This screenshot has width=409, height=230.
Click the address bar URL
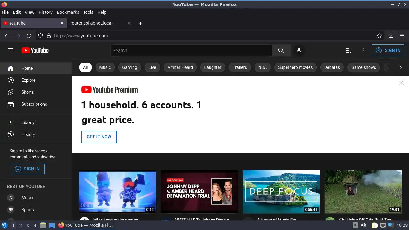[x=81, y=36]
